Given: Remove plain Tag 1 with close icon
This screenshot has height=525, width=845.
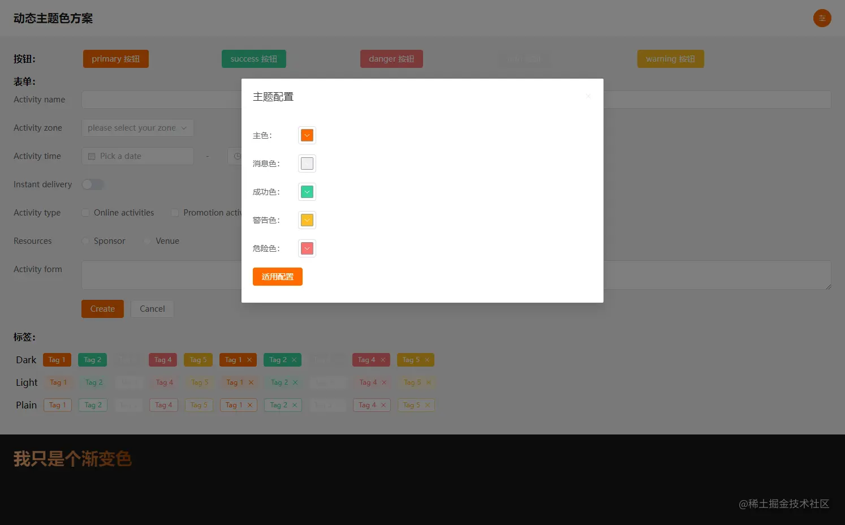Looking at the screenshot, I should [x=250, y=405].
